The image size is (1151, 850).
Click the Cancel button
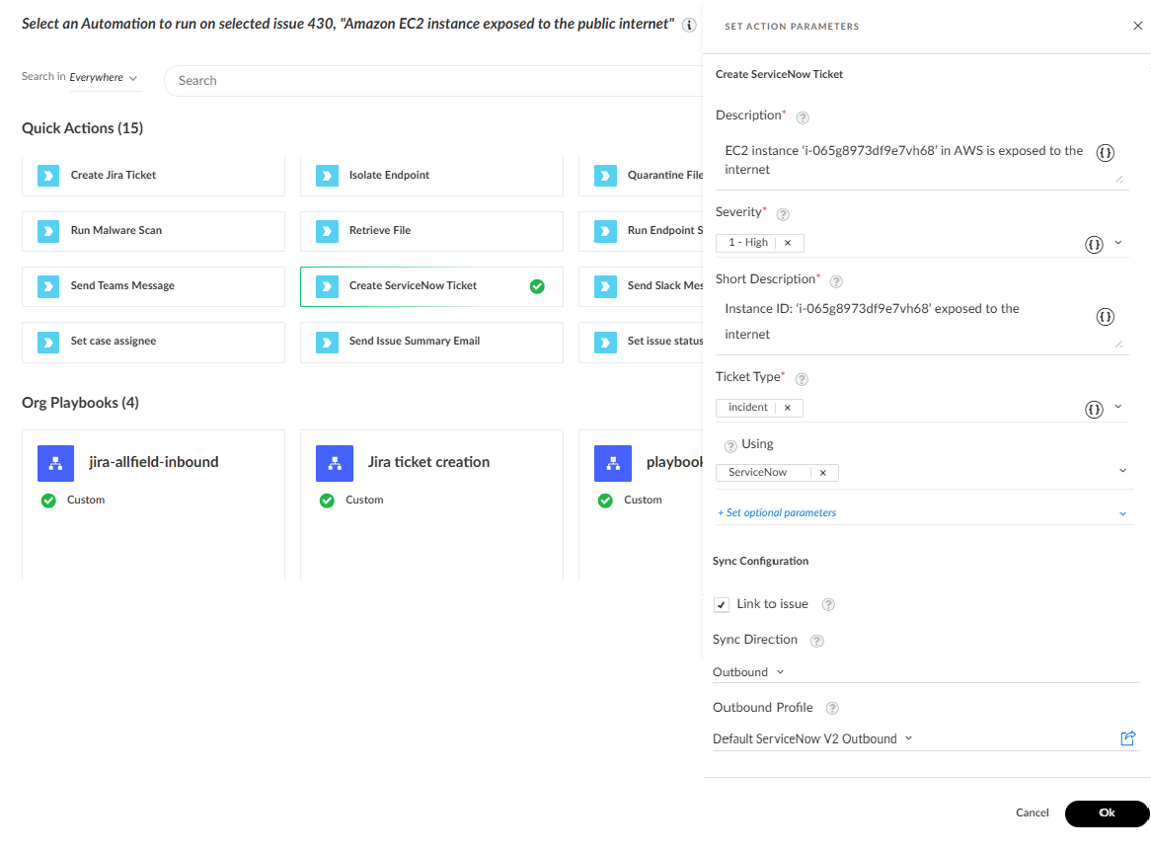click(x=1033, y=812)
